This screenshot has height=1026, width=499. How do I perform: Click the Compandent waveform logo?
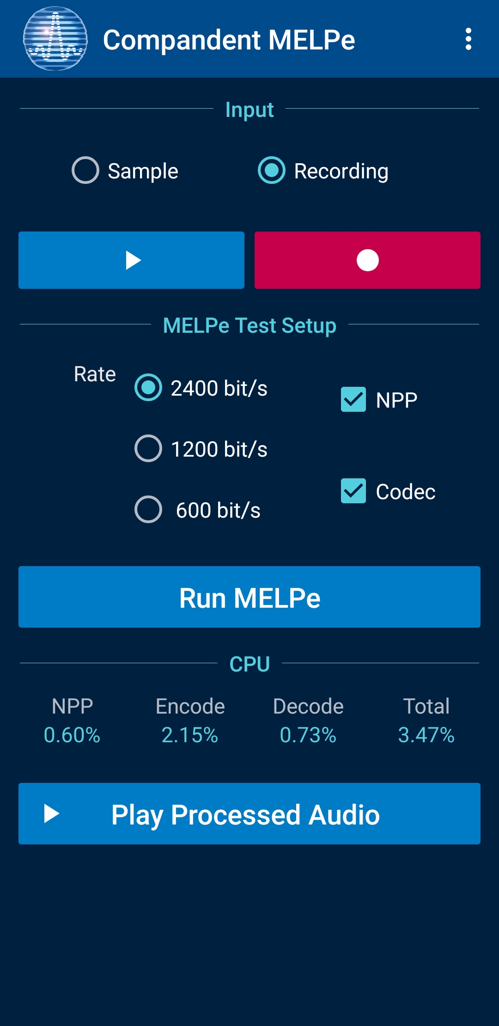coord(55,39)
